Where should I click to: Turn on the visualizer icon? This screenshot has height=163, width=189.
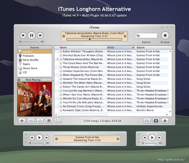coord(156,121)
